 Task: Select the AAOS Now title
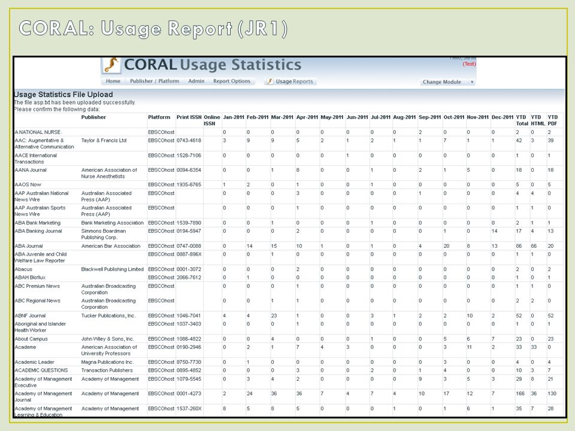[x=28, y=185]
